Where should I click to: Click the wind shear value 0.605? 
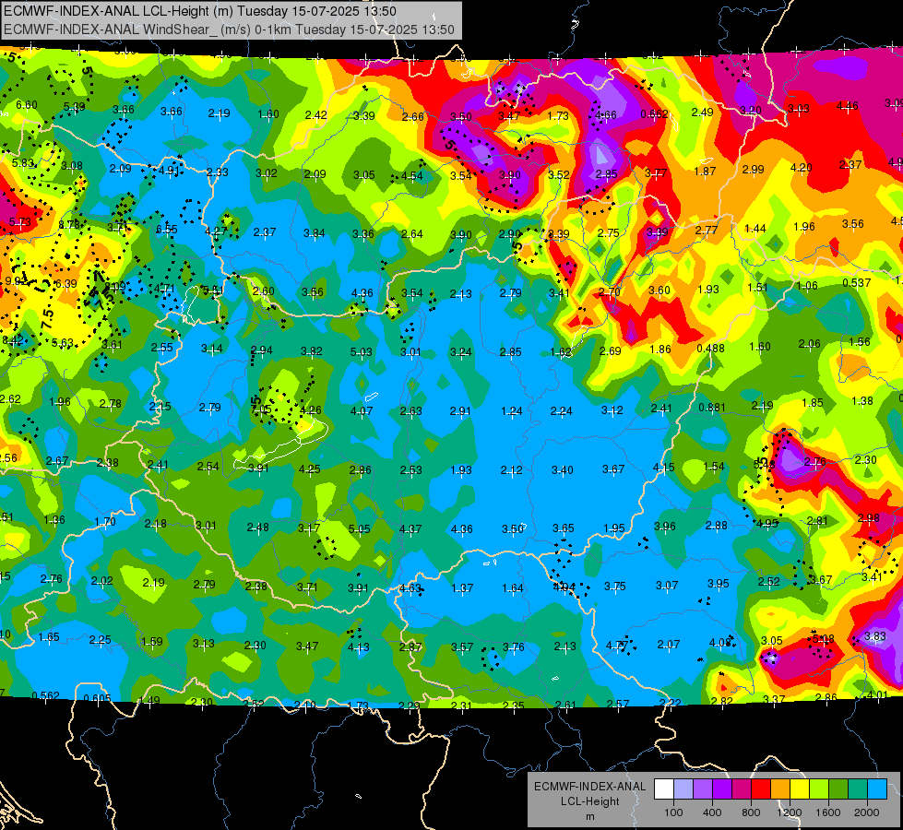coord(97,699)
